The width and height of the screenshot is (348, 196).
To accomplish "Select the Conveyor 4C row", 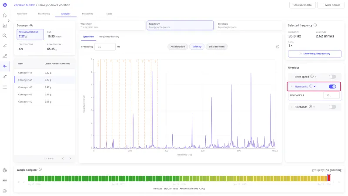I will click(45, 87).
